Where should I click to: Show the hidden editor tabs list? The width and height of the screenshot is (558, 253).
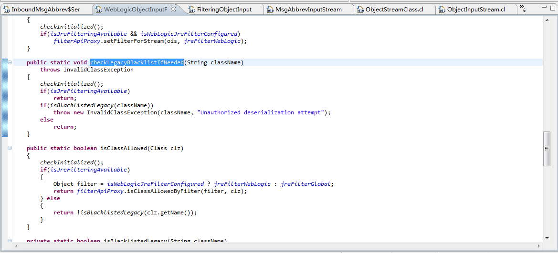coord(523,9)
